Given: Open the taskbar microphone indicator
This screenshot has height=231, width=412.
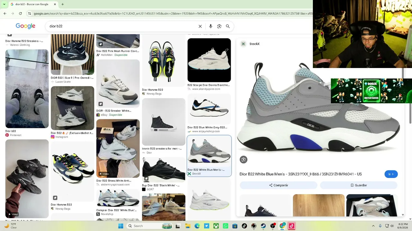Looking at the screenshot, I should (x=380, y=226).
